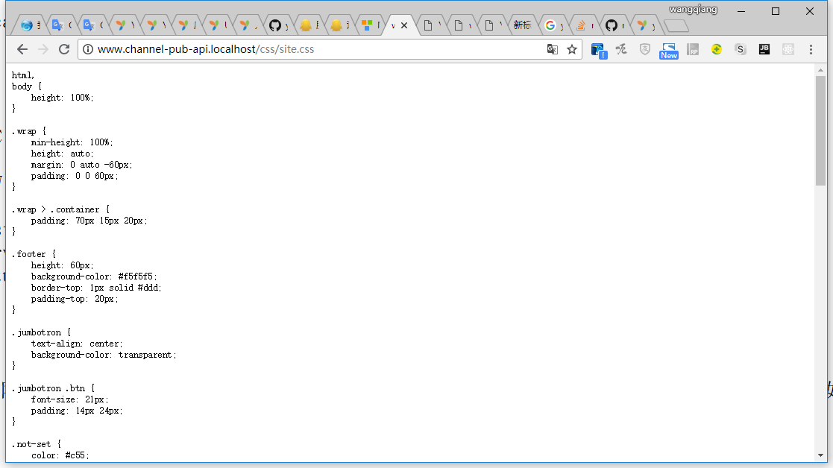Open the extension labeled New
Image resolution: width=833 pixels, height=468 pixels.
click(669, 51)
